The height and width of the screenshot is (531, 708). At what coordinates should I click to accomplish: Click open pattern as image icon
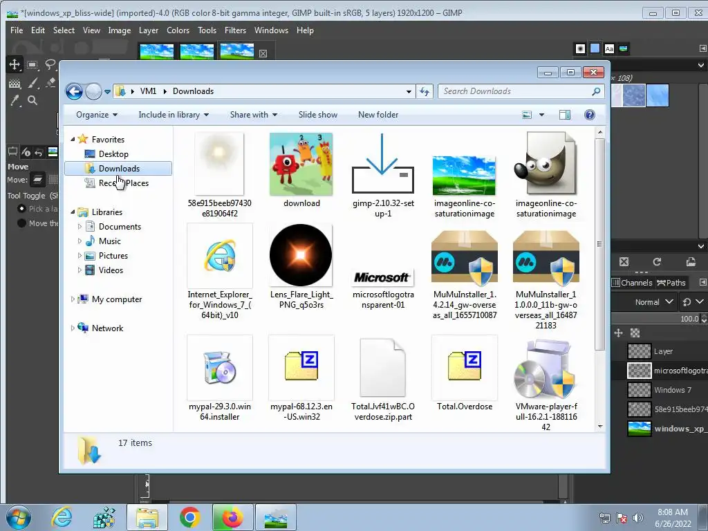pyautogui.click(x=691, y=261)
